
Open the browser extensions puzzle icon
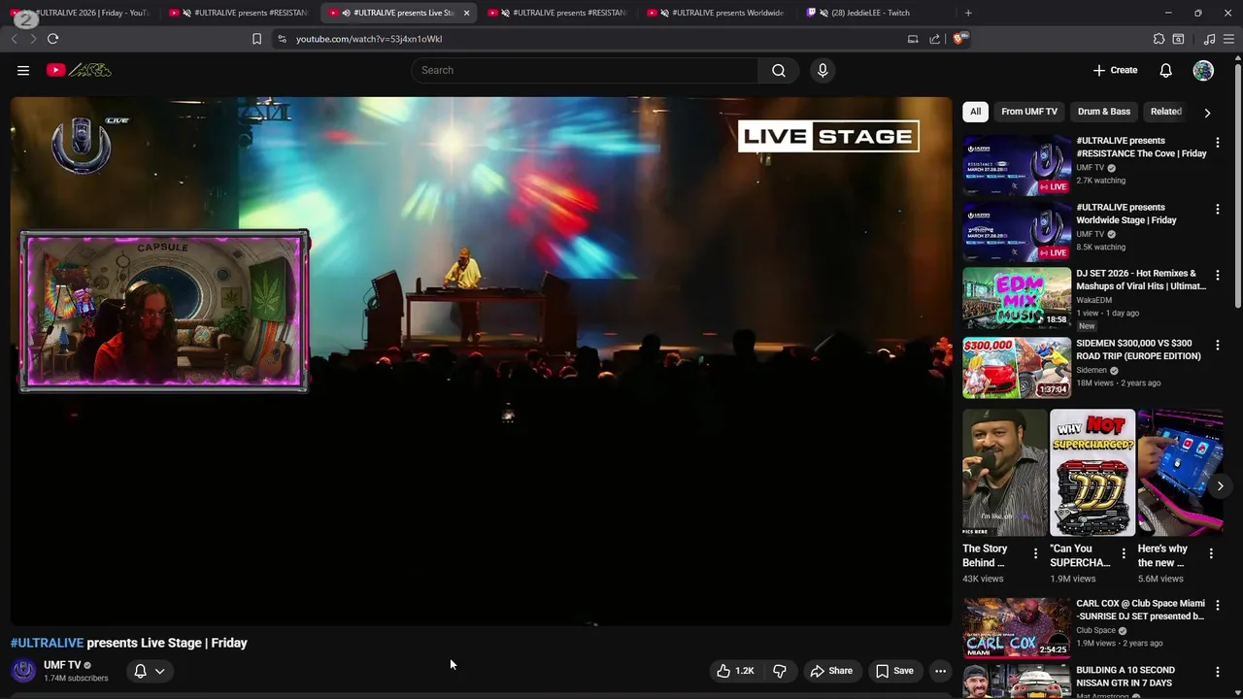click(1159, 39)
